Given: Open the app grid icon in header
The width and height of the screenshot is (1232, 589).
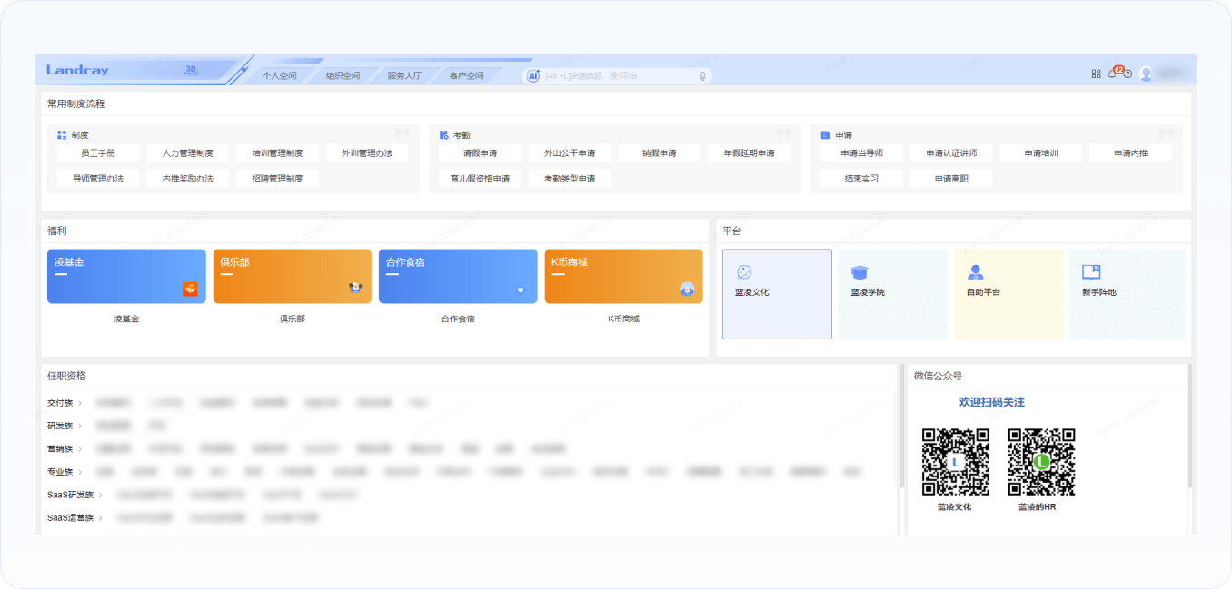Looking at the screenshot, I should click(x=1096, y=74).
